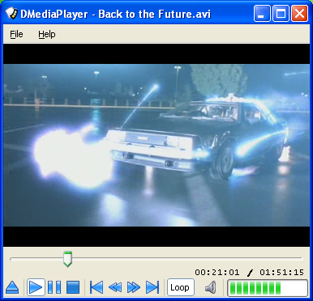Toggle the Loop button
The width and height of the screenshot is (313, 301).
click(180, 287)
